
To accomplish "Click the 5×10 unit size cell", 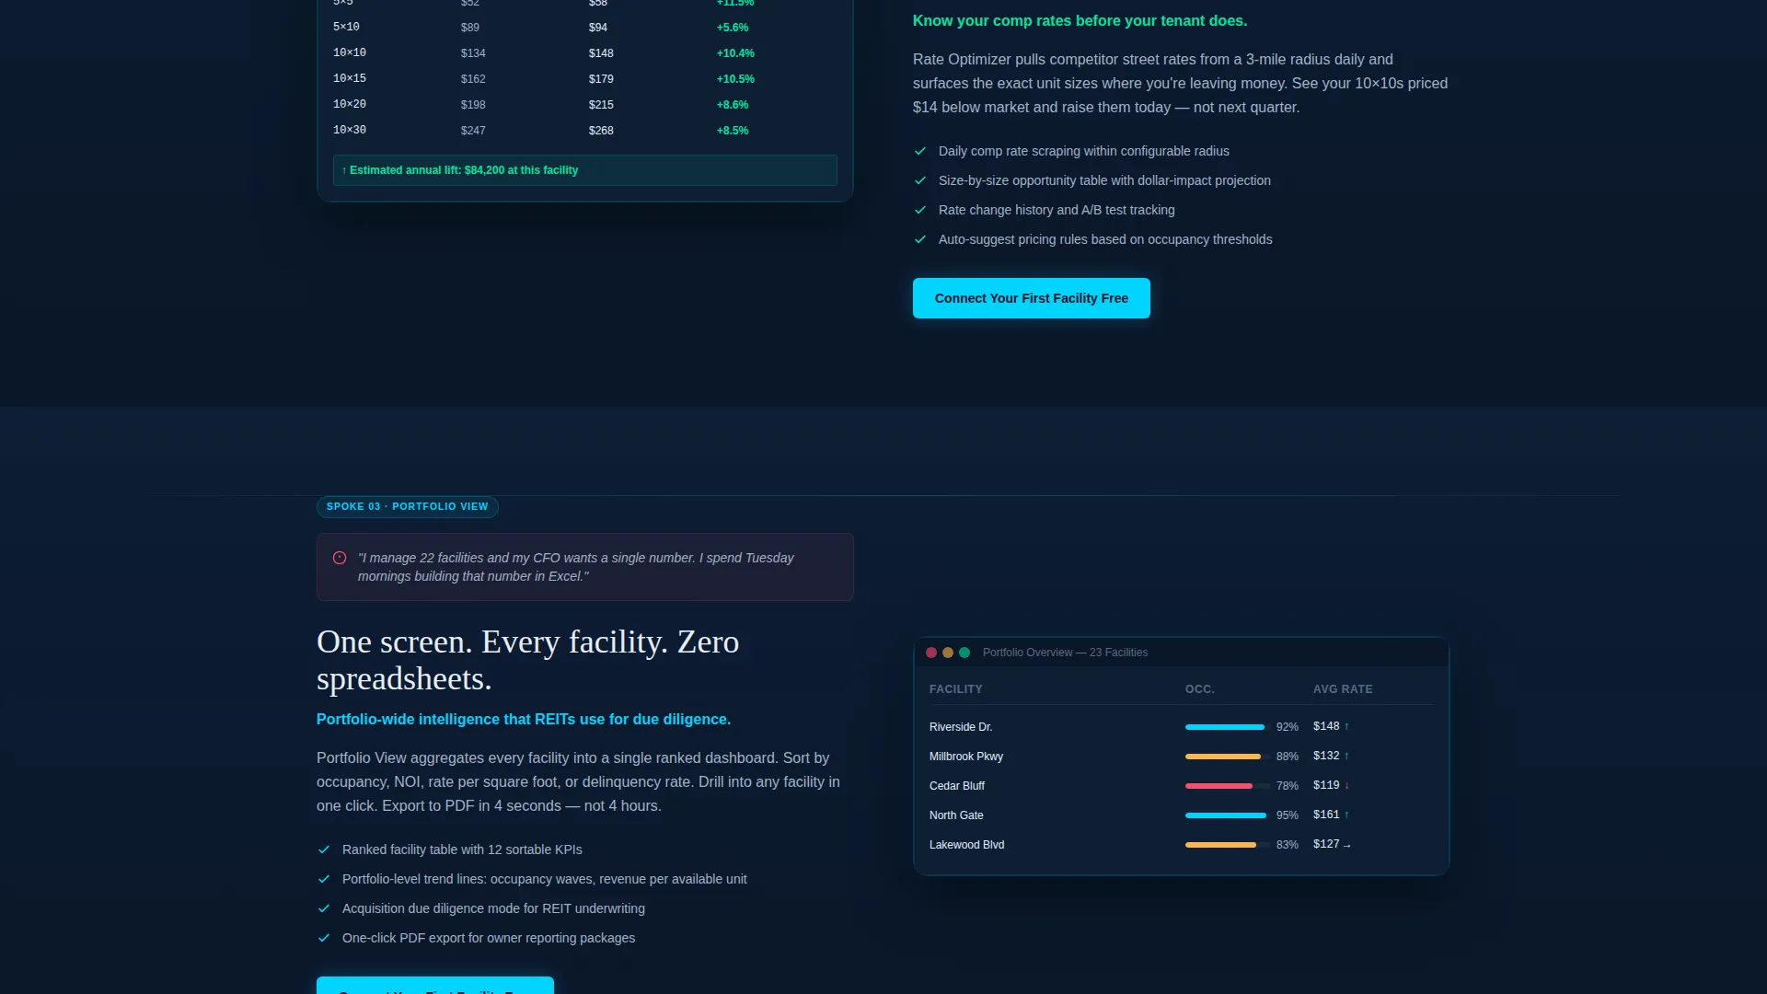I will click(346, 28).
